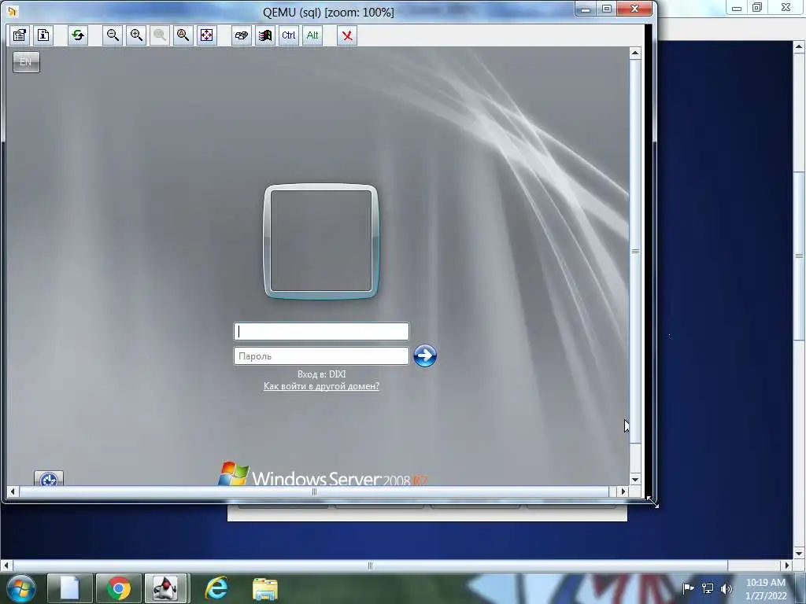Click the QEMU window title bar icon
Viewport: 806px width, 604px height.
click(13, 11)
